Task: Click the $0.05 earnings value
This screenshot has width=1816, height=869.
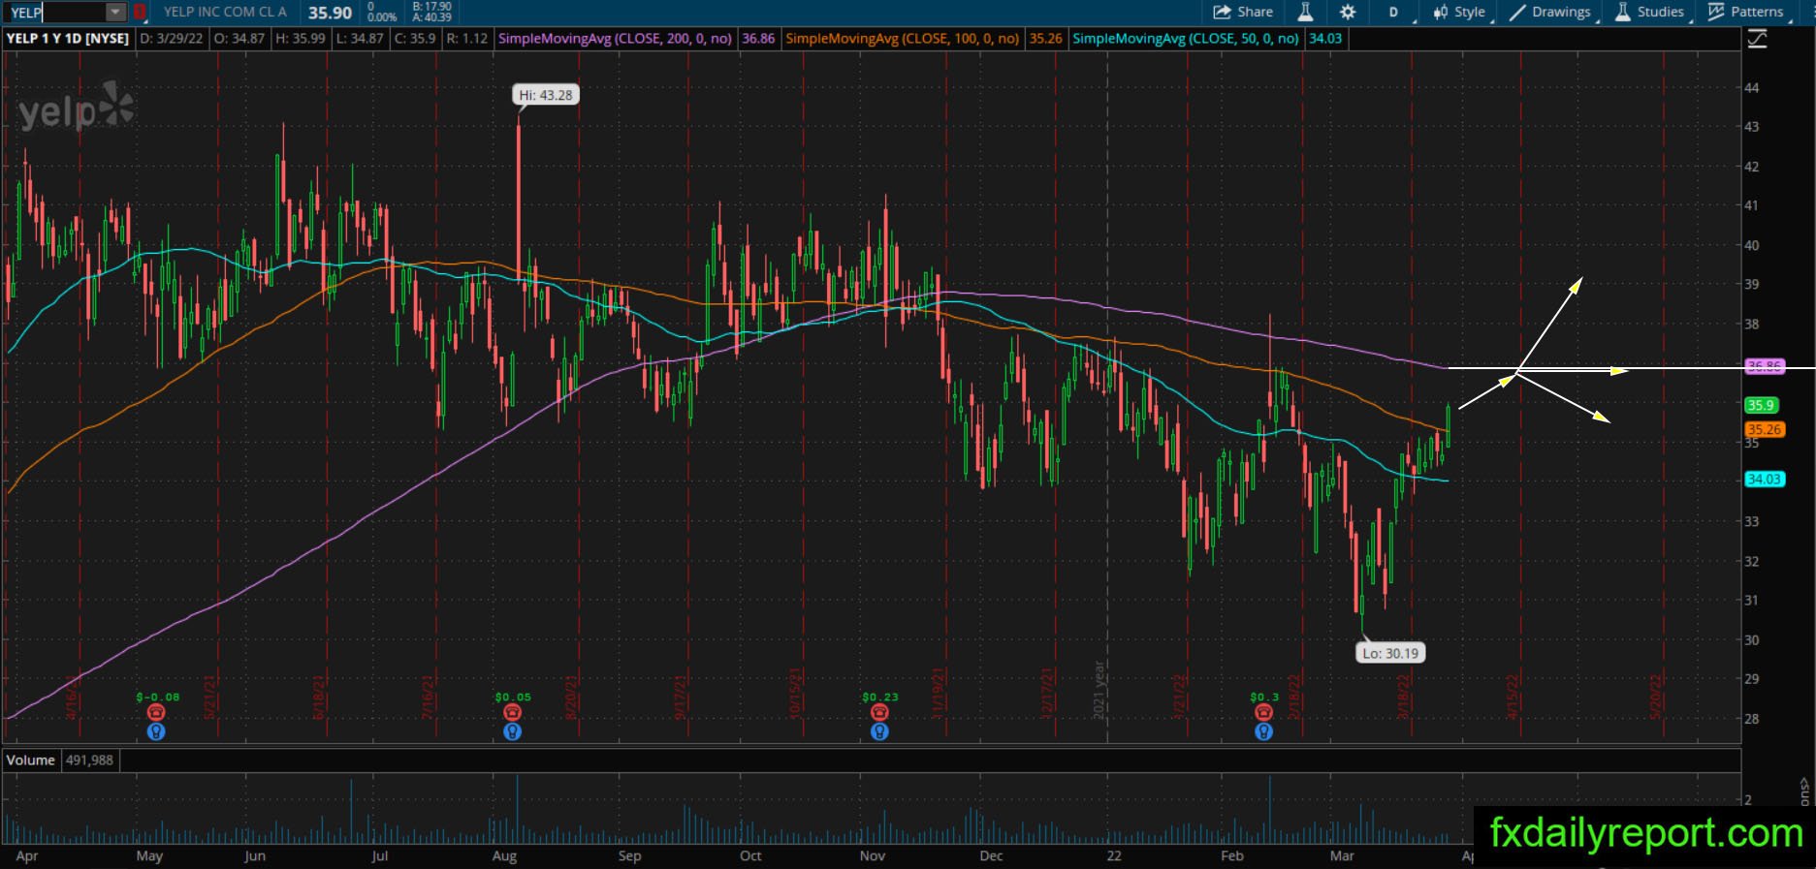Action: [513, 697]
